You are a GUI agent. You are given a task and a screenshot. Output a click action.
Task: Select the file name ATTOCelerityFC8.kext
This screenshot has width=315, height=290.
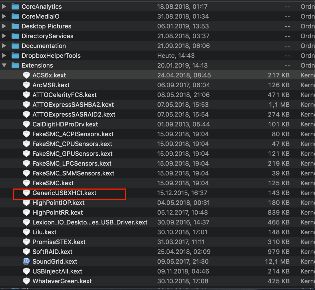pos(64,95)
